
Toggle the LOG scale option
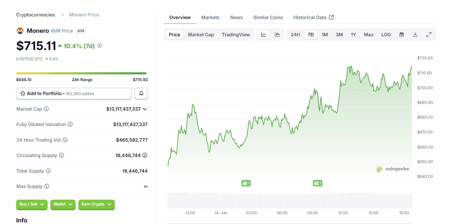click(x=386, y=35)
